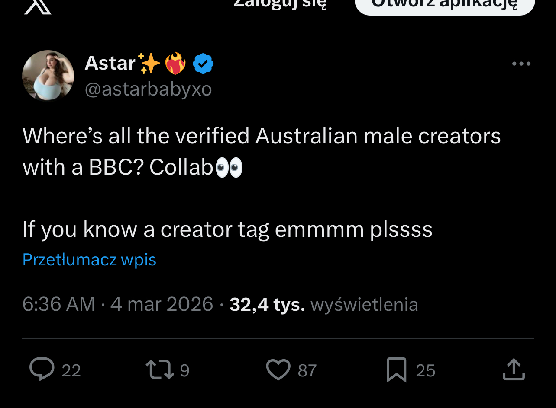Click the repost arrows icon
The height and width of the screenshot is (408, 556).
tap(159, 370)
